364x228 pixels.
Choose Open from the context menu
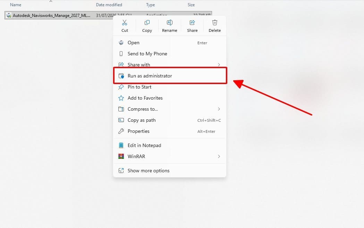[169, 43]
